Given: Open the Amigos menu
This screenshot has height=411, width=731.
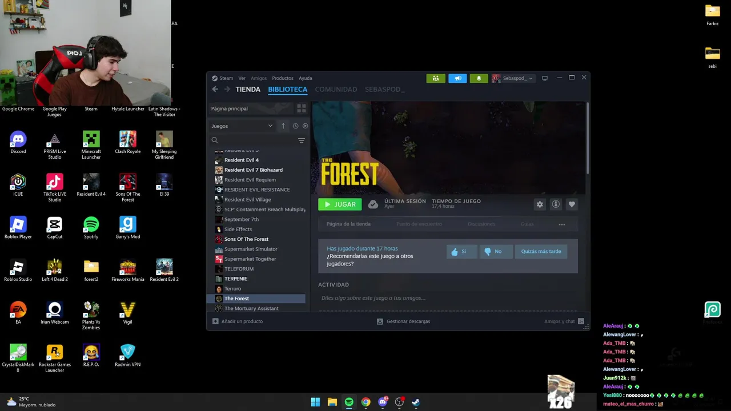Looking at the screenshot, I should [x=259, y=78].
